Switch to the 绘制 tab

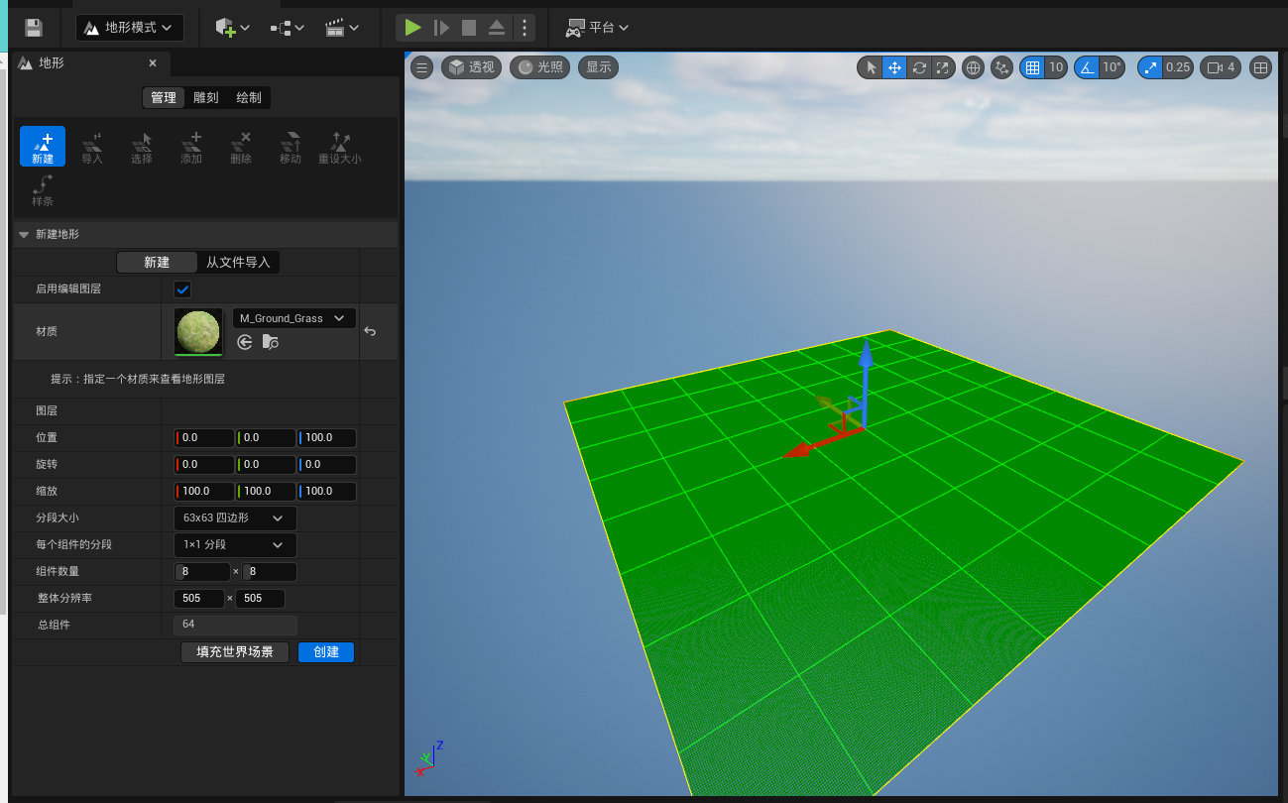[249, 97]
